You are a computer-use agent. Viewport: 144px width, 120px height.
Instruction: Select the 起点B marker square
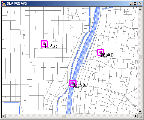(x=101, y=52)
